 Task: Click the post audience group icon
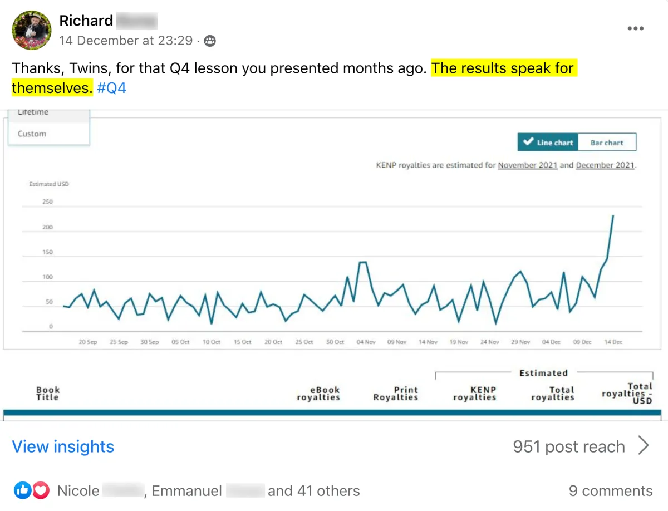(210, 41)
